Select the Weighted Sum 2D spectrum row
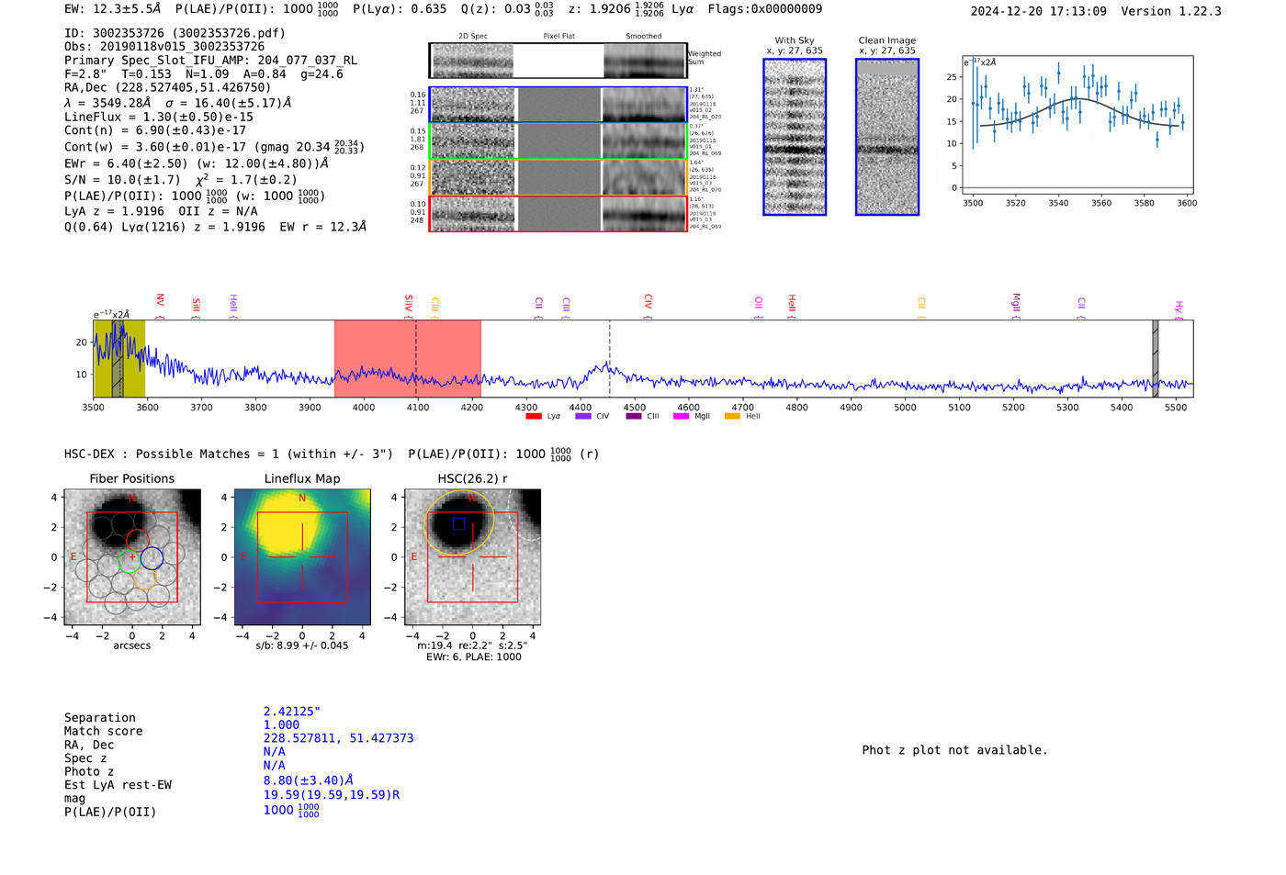This screenshot has height=875, width=1286. click(x=558, y=61)
